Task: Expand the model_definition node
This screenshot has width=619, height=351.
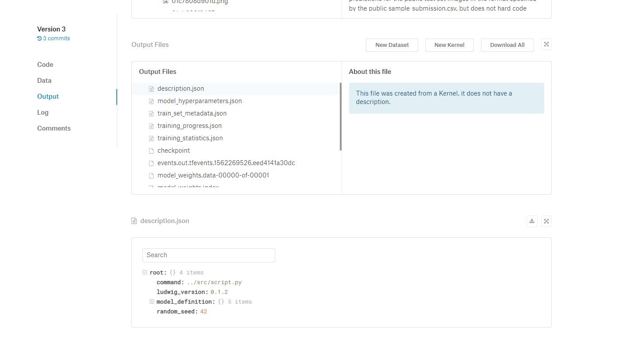Action: [152, 301]
